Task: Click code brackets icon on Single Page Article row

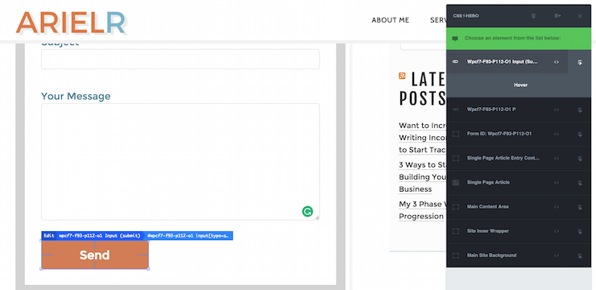Action: tap(557, 183)
